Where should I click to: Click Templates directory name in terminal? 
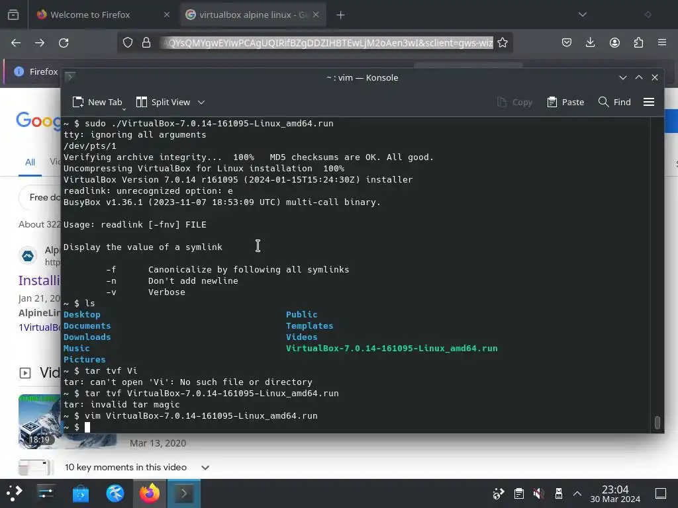(310, 325)
